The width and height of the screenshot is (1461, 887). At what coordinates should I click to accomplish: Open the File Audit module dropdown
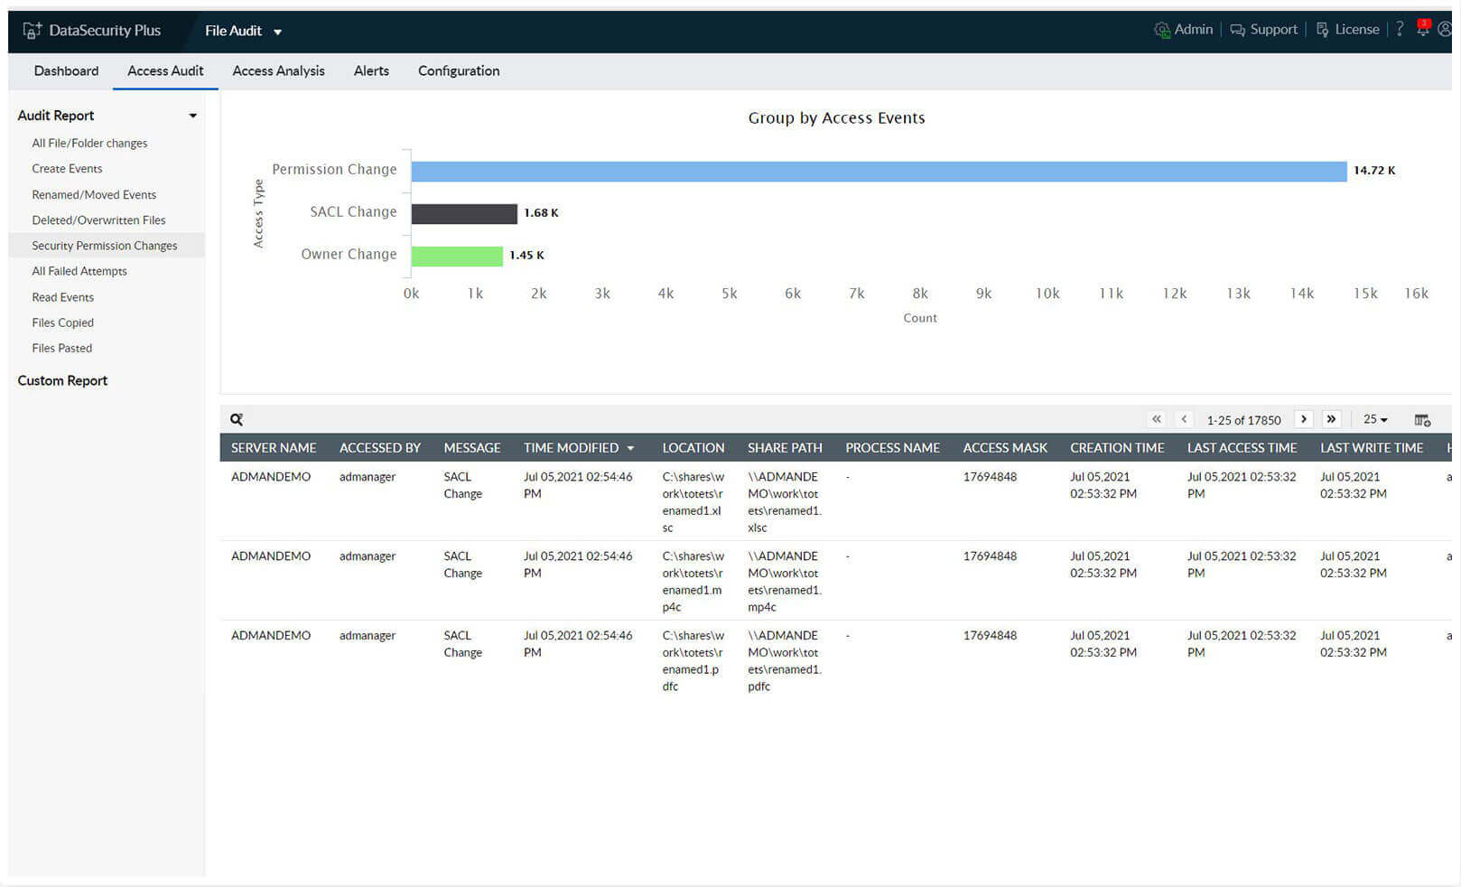[x=244, y=30]
